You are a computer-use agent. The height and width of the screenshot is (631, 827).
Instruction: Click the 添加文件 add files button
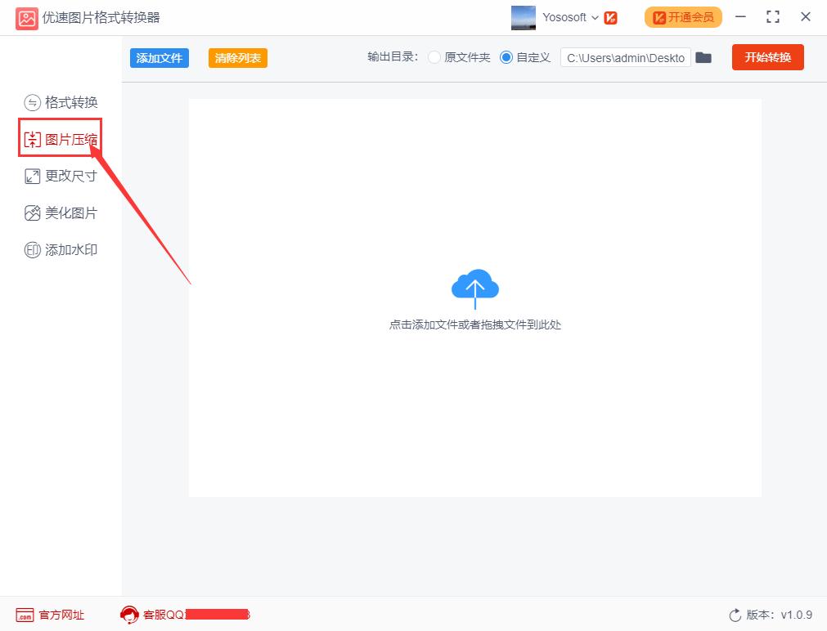pyautogui.click(x=159, y=57)
